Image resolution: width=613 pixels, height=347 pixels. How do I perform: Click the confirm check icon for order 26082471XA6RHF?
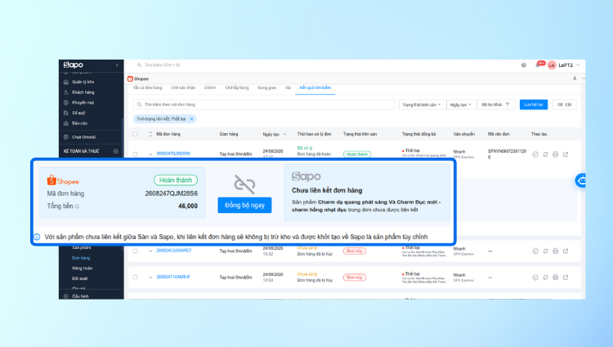pos(535,277)
